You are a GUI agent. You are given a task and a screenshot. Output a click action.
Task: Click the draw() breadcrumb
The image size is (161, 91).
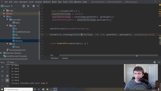(x=65, y=58)
